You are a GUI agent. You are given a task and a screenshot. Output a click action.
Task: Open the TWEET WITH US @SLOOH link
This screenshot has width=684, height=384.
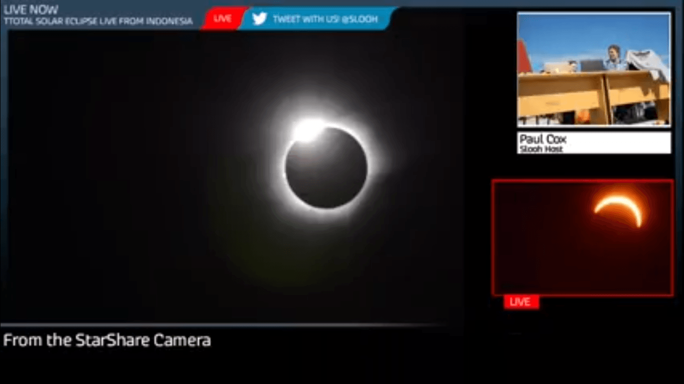pos(325,19)
